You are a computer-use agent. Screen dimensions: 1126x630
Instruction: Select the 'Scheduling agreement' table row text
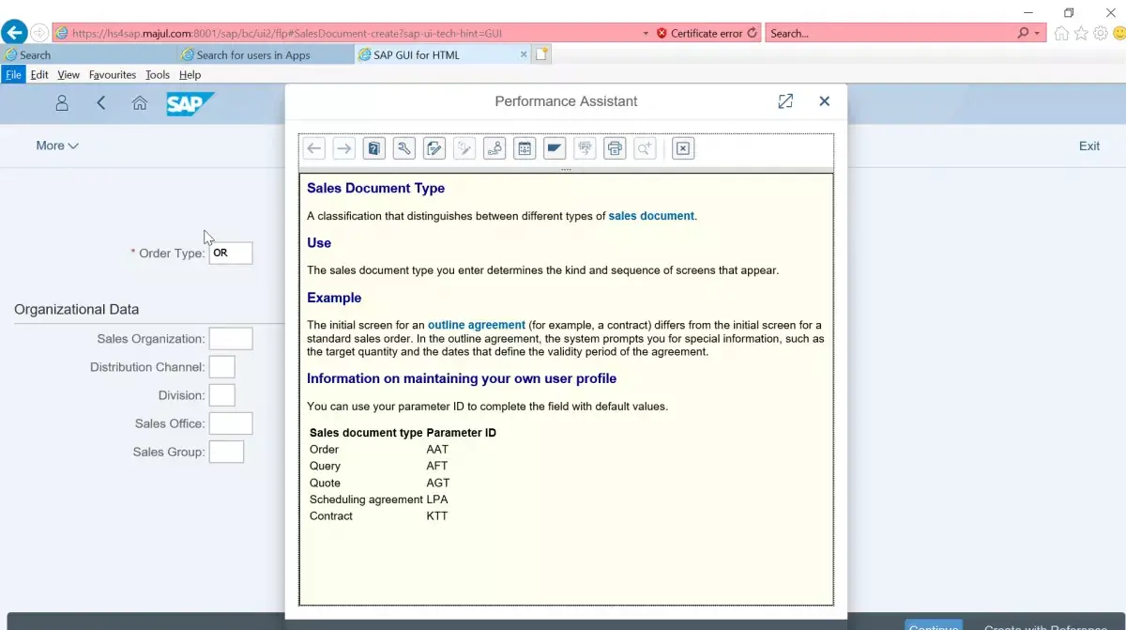click(366, 499)
